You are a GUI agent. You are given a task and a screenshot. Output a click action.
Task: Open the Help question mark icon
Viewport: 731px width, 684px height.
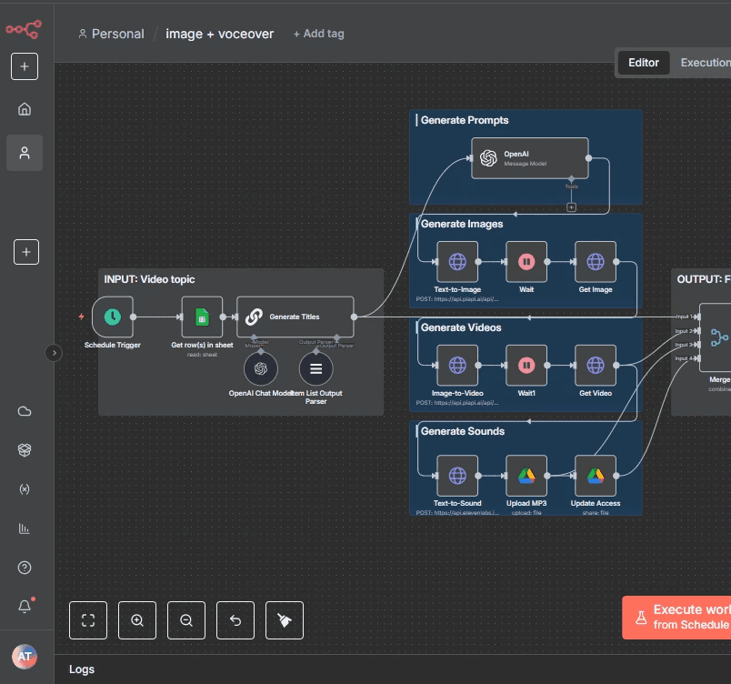click(25, 568)
